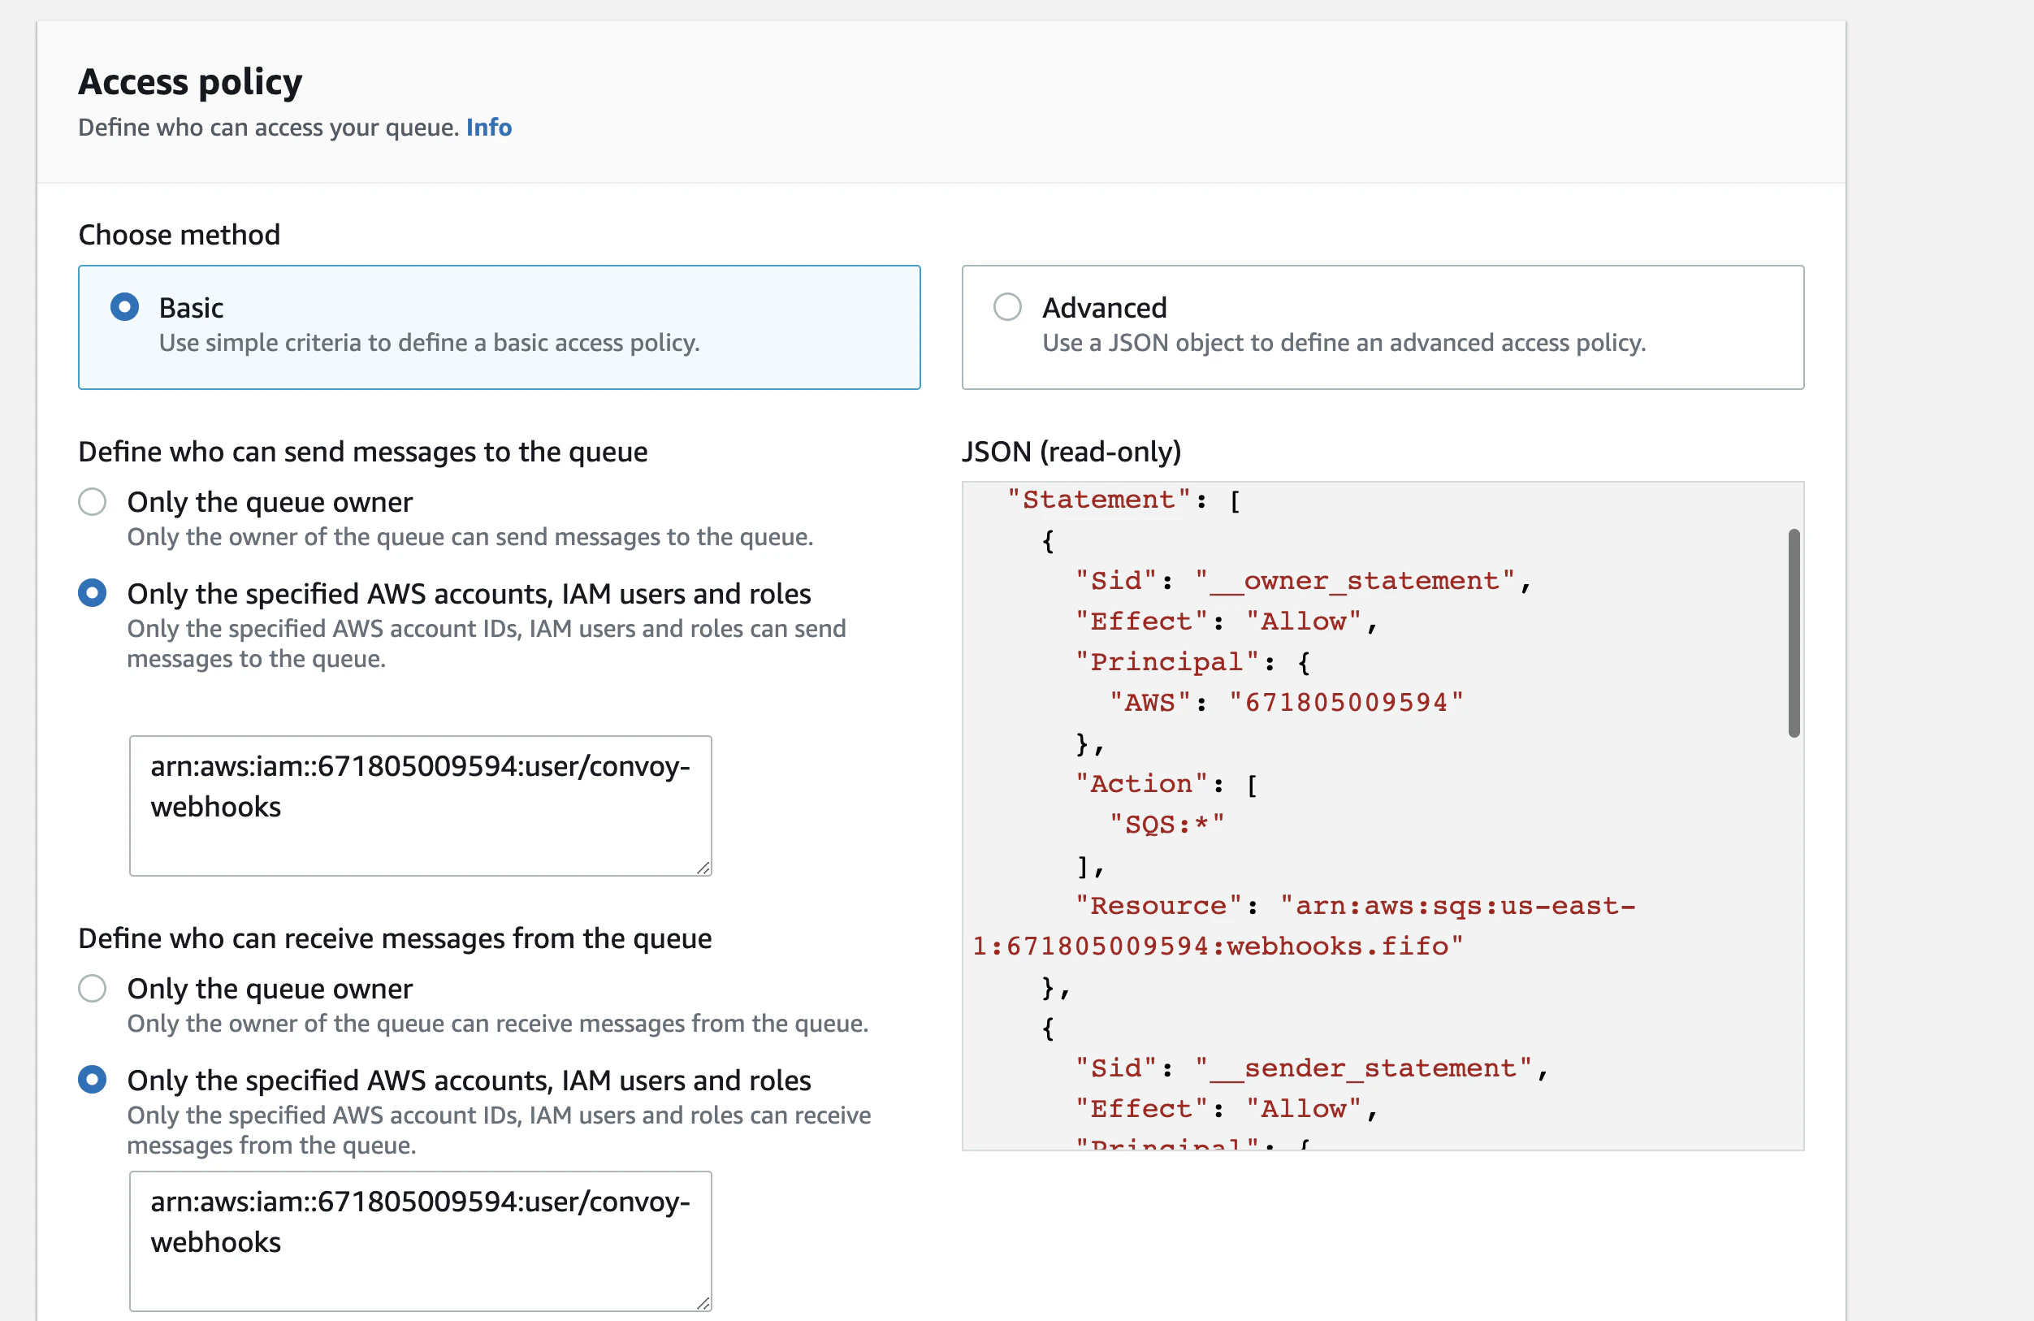The width and height of the screenshot is (2034, 1321).
Task: Select the Advanced access policy method
Action: pyautogui.click(x=1006, y=307)
